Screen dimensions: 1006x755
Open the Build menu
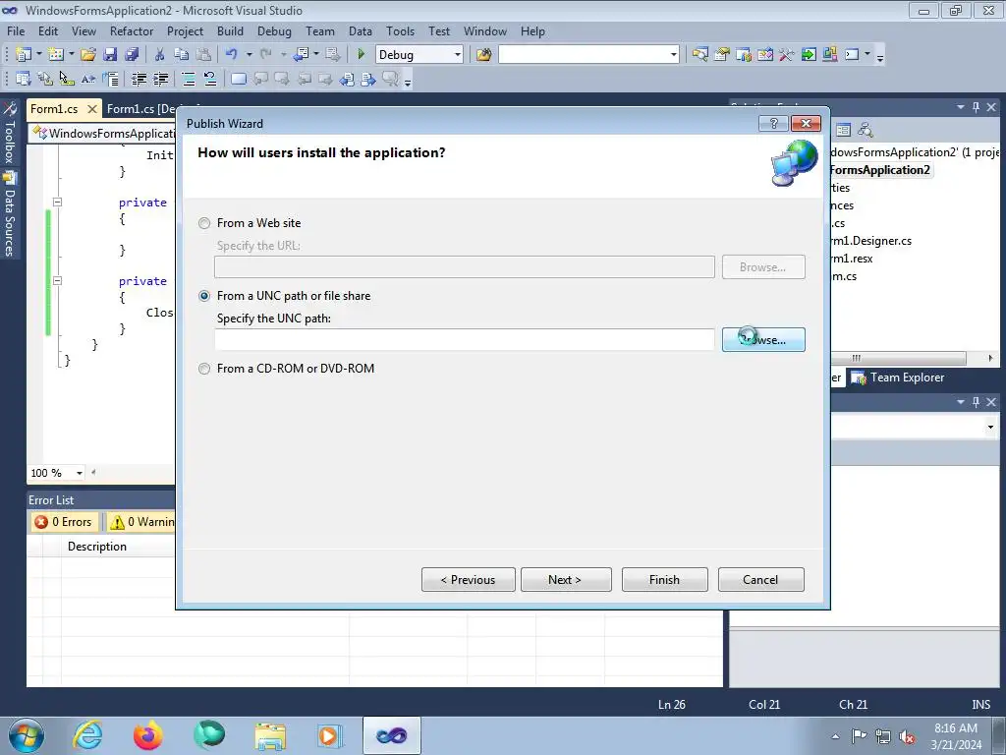point(230,30)
